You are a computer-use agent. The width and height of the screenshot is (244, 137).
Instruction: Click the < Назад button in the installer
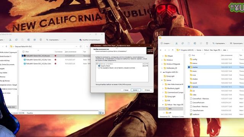tap(125, 90)
